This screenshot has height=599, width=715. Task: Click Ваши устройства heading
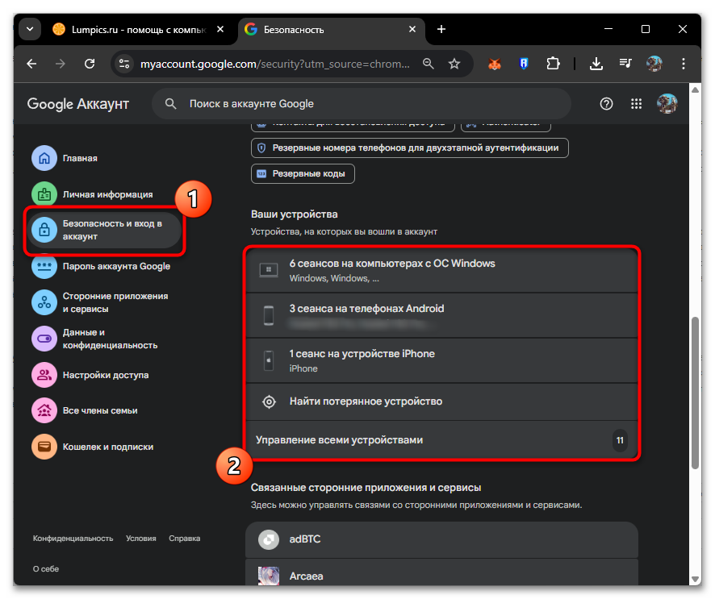point(294,214)
